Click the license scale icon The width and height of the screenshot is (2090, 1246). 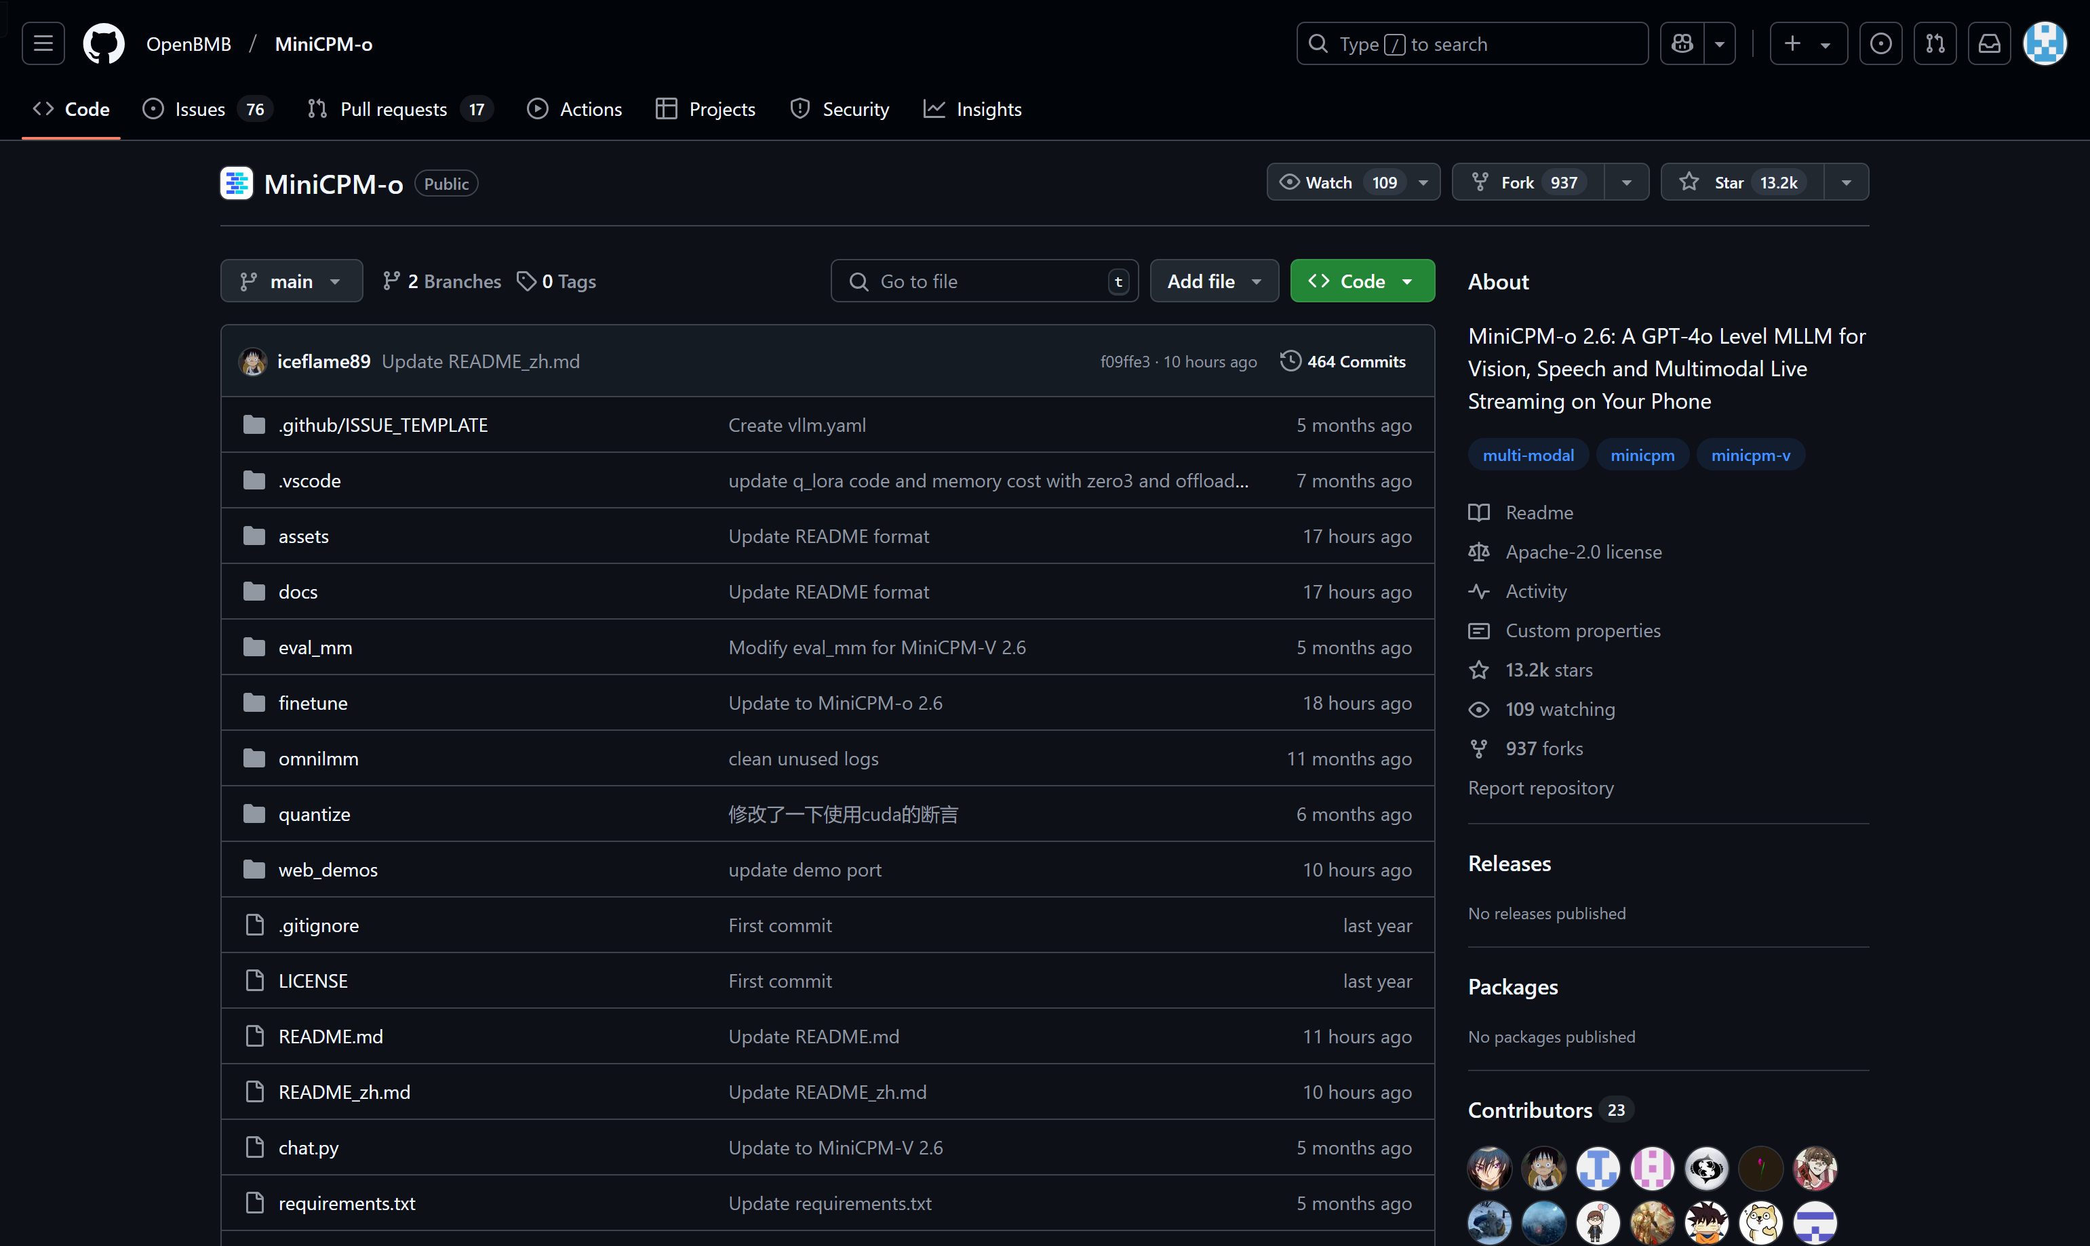[1479, 552]
